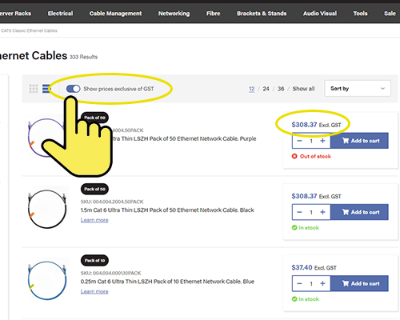Click quantity field for black cable
The image size is (400, 320).
coord(311,212)
